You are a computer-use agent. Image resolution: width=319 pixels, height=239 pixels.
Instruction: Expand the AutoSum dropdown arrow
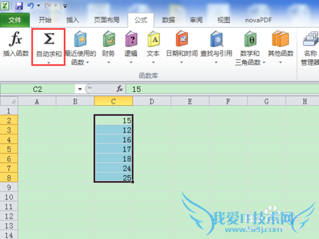(48, 62)
